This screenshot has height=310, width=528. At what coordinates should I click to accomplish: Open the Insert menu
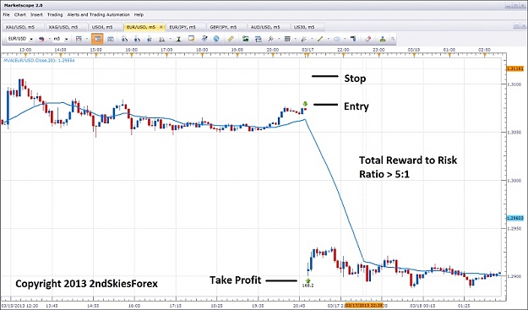pyautogui.click(x=36, y=15)
